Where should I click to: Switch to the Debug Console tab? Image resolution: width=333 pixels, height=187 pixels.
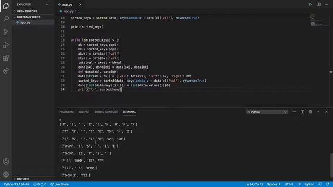click(106, 112)
